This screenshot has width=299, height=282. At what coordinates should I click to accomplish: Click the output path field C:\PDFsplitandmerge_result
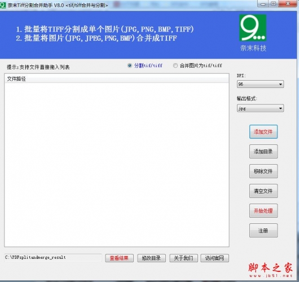click(53, 258)
